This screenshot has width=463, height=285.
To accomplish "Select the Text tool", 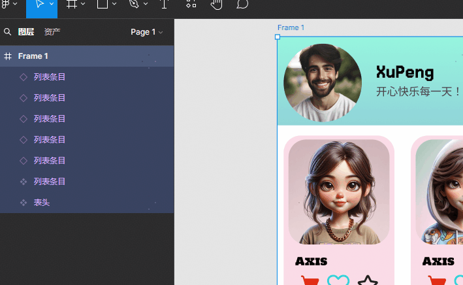I will click(165, 3).
